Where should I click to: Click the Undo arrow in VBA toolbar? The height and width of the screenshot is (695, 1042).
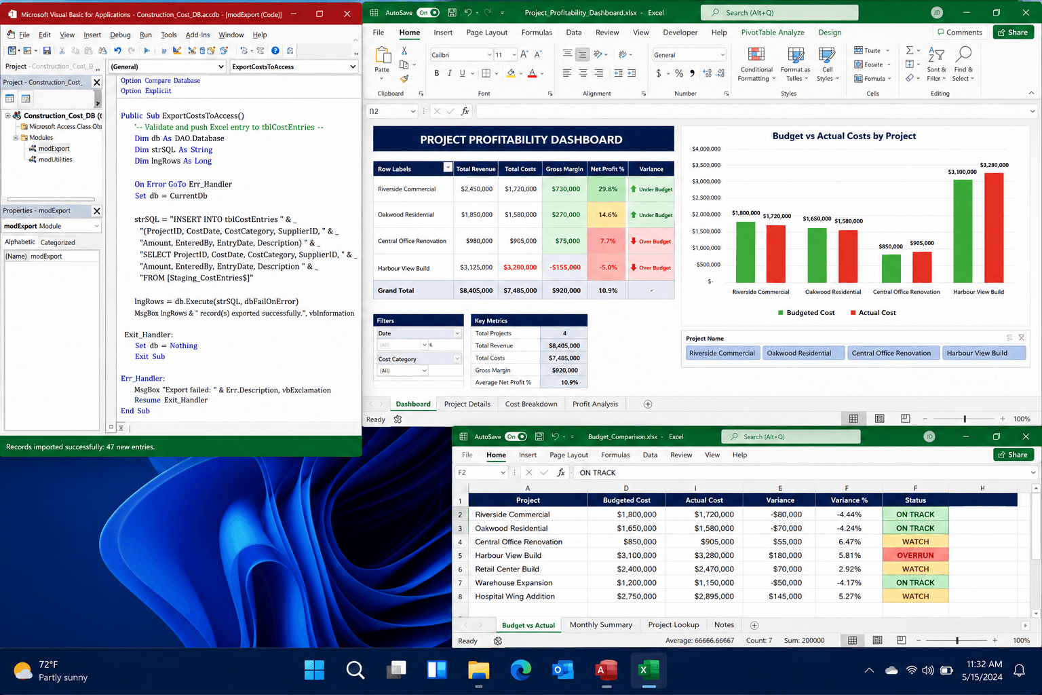click(x=117, y=51)
